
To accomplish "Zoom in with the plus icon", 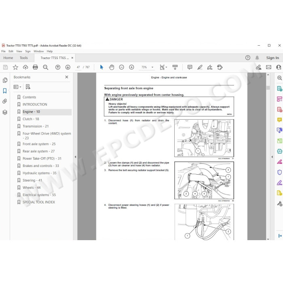I will coord(131,68).
